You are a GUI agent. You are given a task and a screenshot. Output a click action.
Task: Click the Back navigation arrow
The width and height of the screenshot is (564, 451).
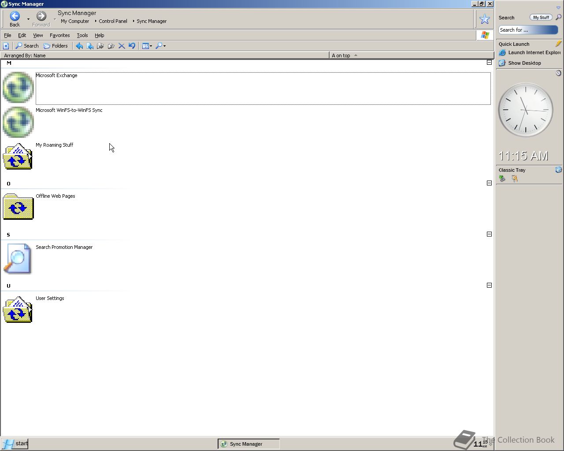coord(15,16)
